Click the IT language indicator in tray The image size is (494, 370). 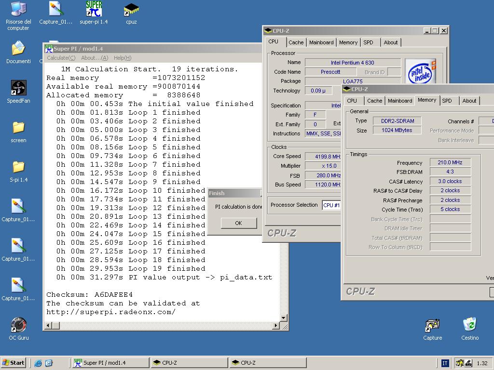point(444,363)
